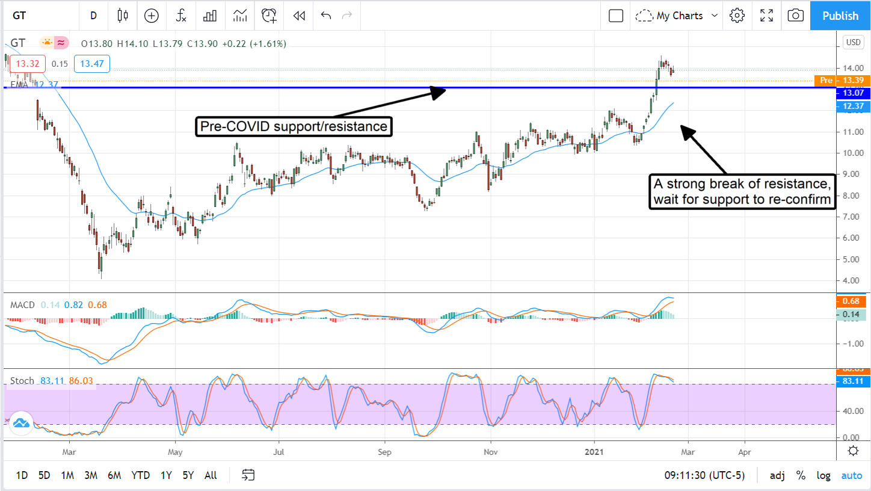Open the candlestick chart style selector

pos(123,16)
